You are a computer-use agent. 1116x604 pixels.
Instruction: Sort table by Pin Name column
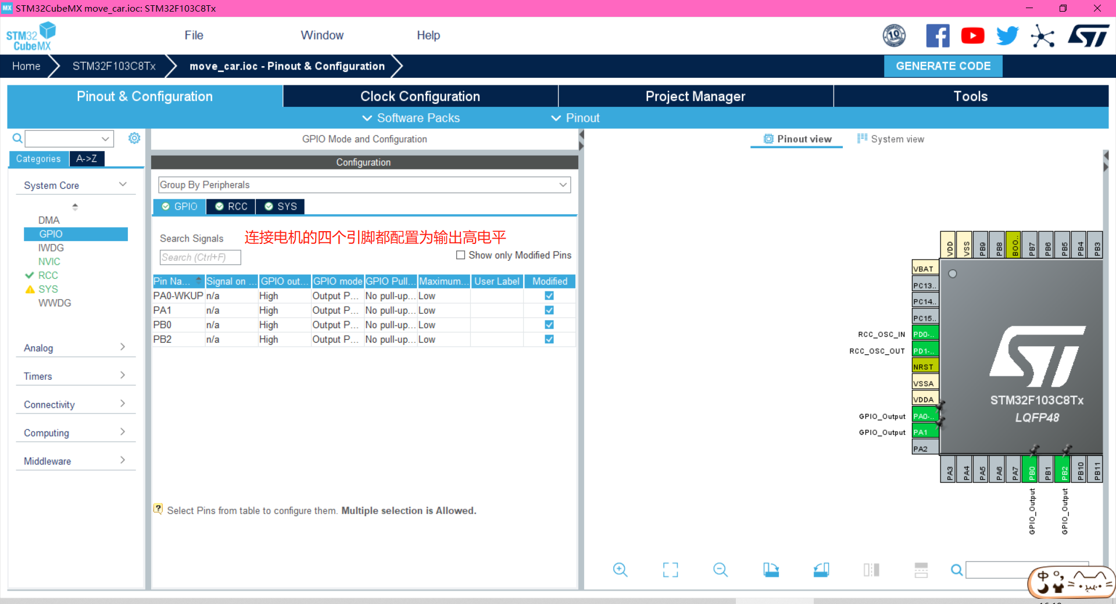tap(178, 281)
